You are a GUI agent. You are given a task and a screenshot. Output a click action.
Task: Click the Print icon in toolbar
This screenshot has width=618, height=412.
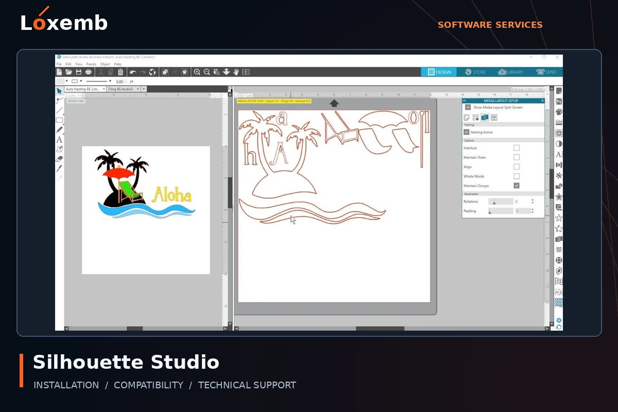(89, 72)
